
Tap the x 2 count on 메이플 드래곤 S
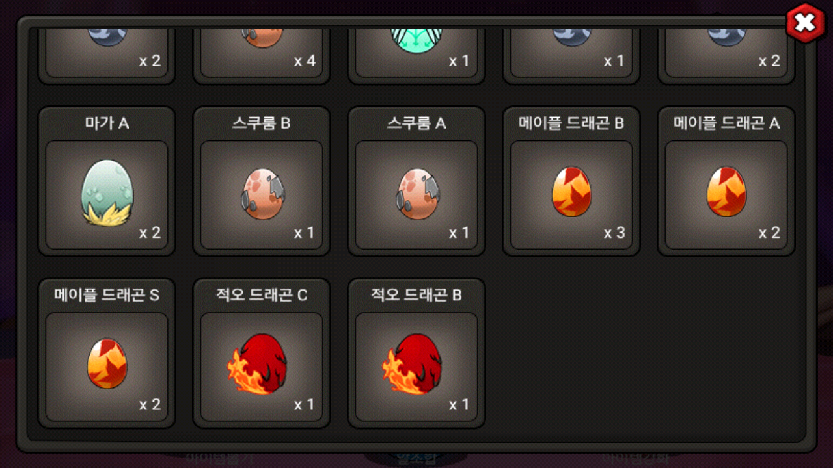pyautogui.click(x=150, y=404)
